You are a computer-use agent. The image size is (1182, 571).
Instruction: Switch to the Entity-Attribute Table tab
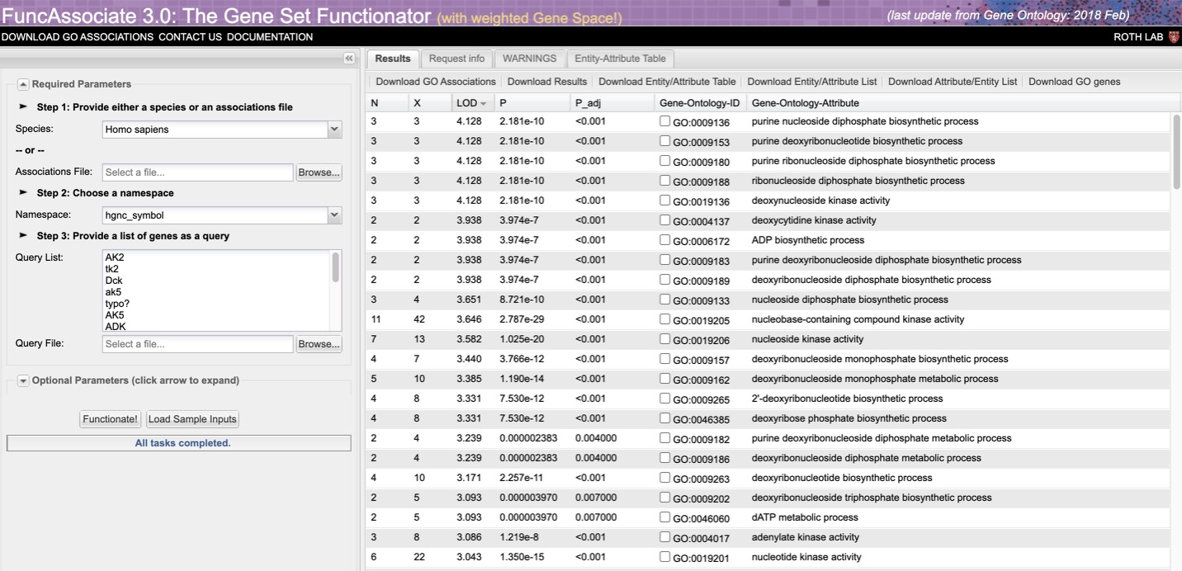[620, 59]
